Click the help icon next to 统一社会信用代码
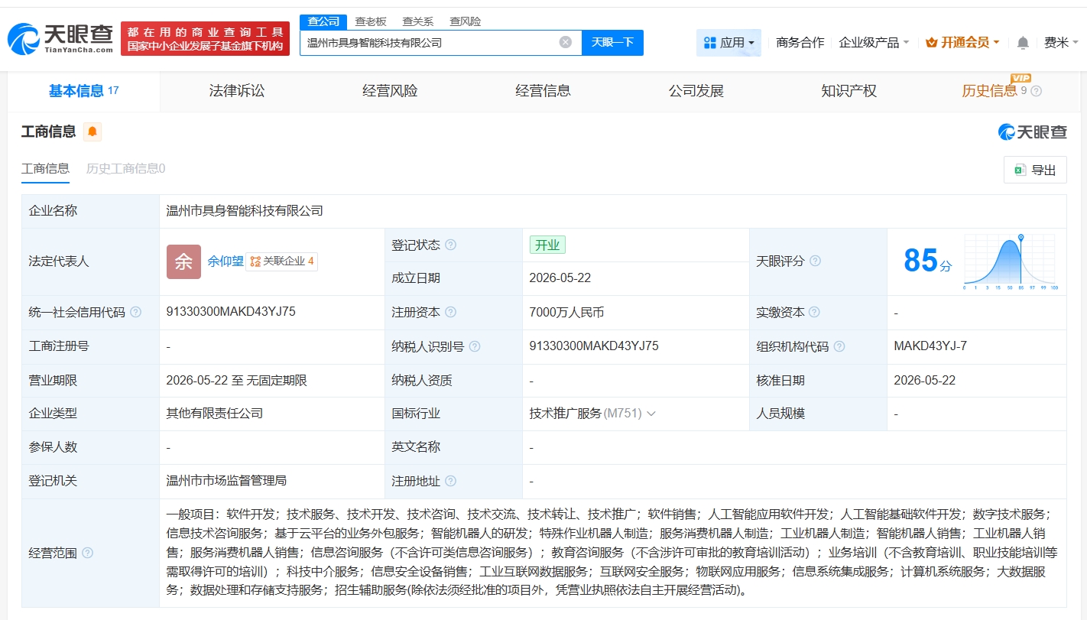This screenshot has width=1087, height=620. [x=136, y=312]
